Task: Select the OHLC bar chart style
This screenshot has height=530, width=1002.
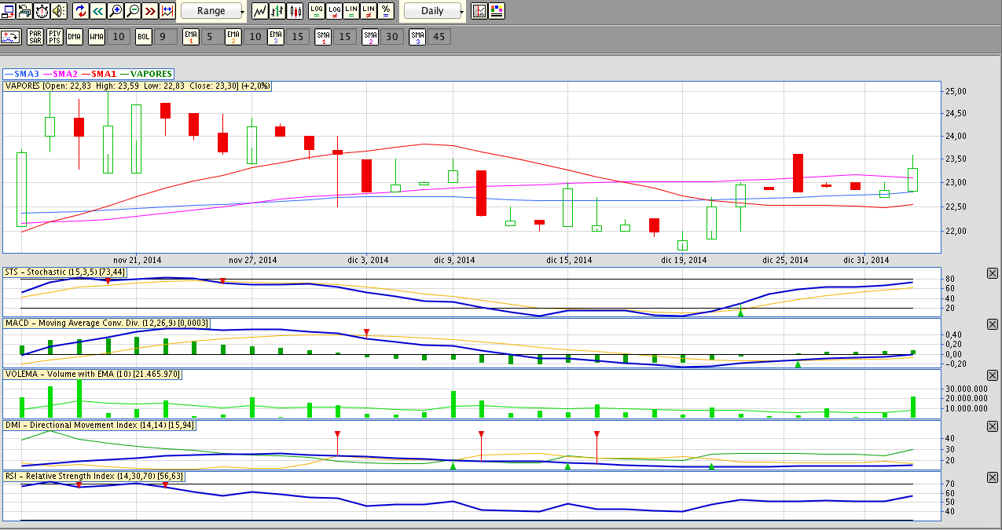Action: [278, 11]
